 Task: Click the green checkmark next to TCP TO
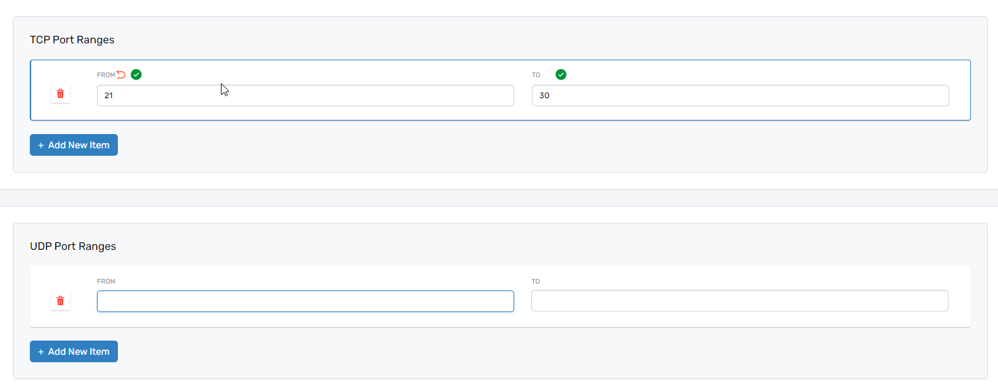[x=561, y=74]
